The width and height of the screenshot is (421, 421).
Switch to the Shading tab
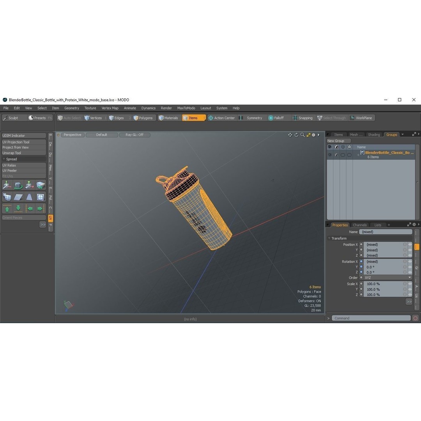[x=374, y=134]
